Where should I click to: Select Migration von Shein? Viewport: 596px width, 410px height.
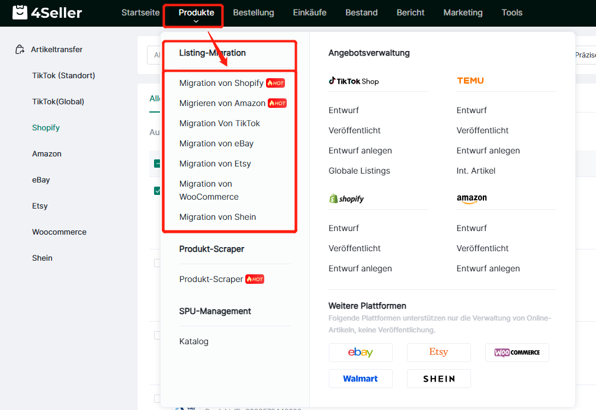(x=217, y=217)
